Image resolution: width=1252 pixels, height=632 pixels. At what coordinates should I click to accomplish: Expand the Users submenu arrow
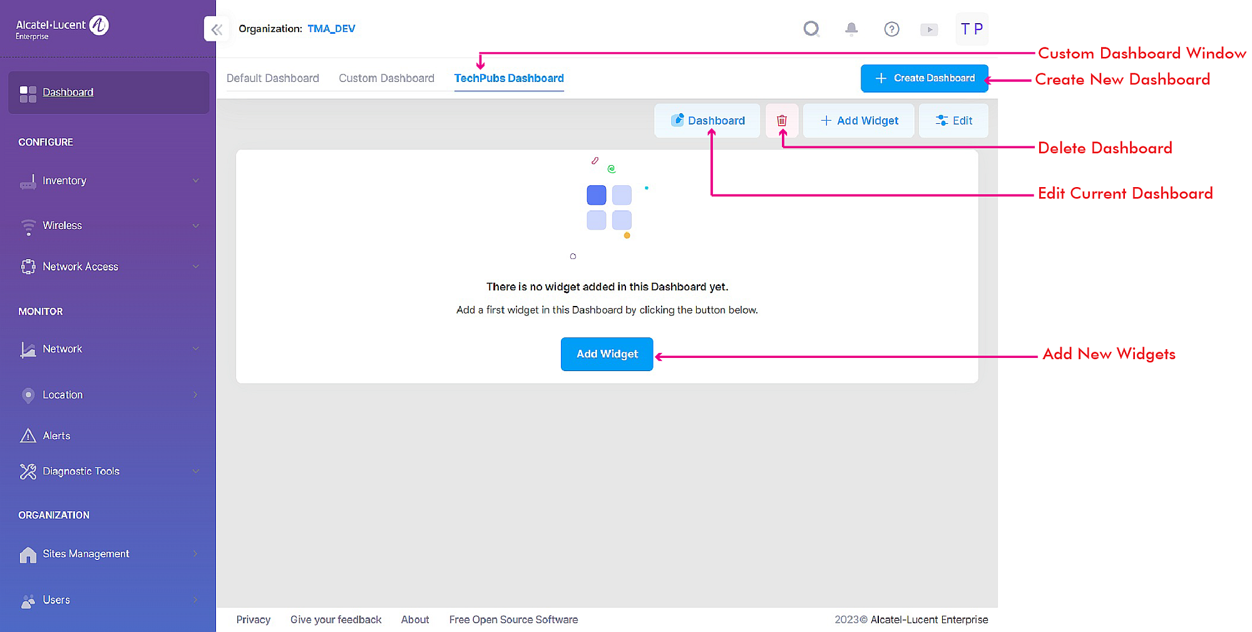coord(196,599)
